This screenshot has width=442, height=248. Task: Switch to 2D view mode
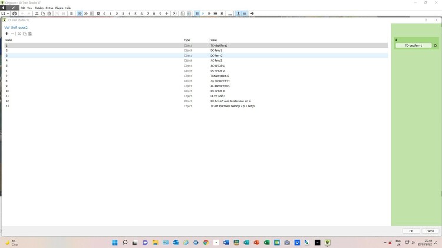click(x=85, y=14)
